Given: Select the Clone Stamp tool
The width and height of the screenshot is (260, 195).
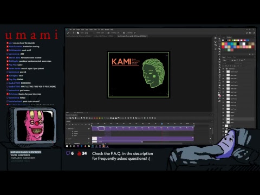Looking at the screenshot, I should click(219, 59).
